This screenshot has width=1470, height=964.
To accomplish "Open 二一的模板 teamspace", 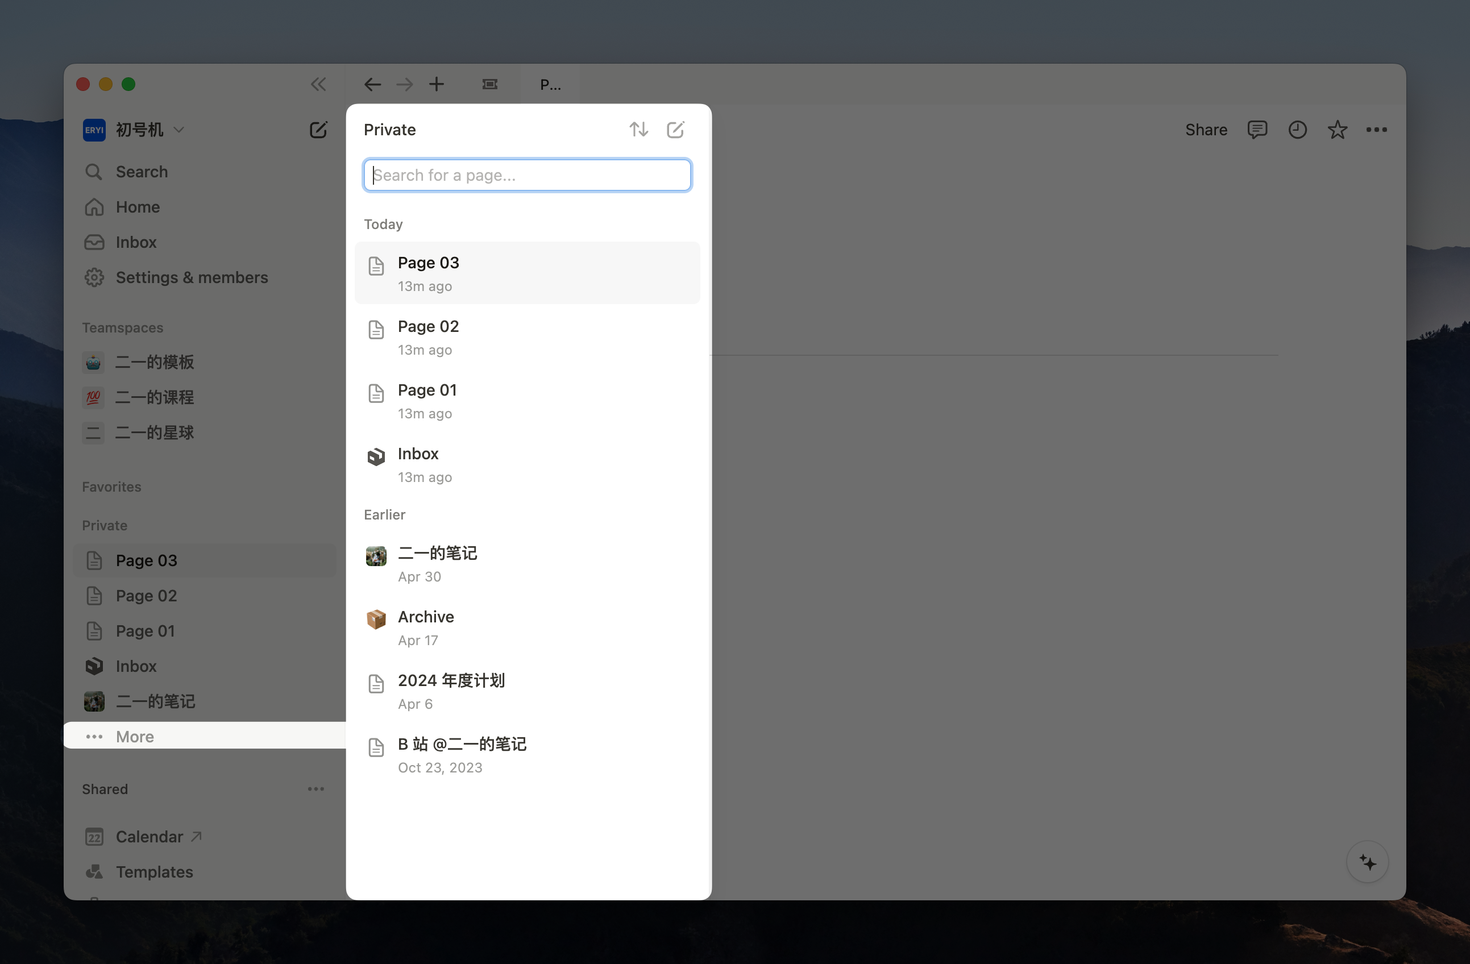I will 155,362.
